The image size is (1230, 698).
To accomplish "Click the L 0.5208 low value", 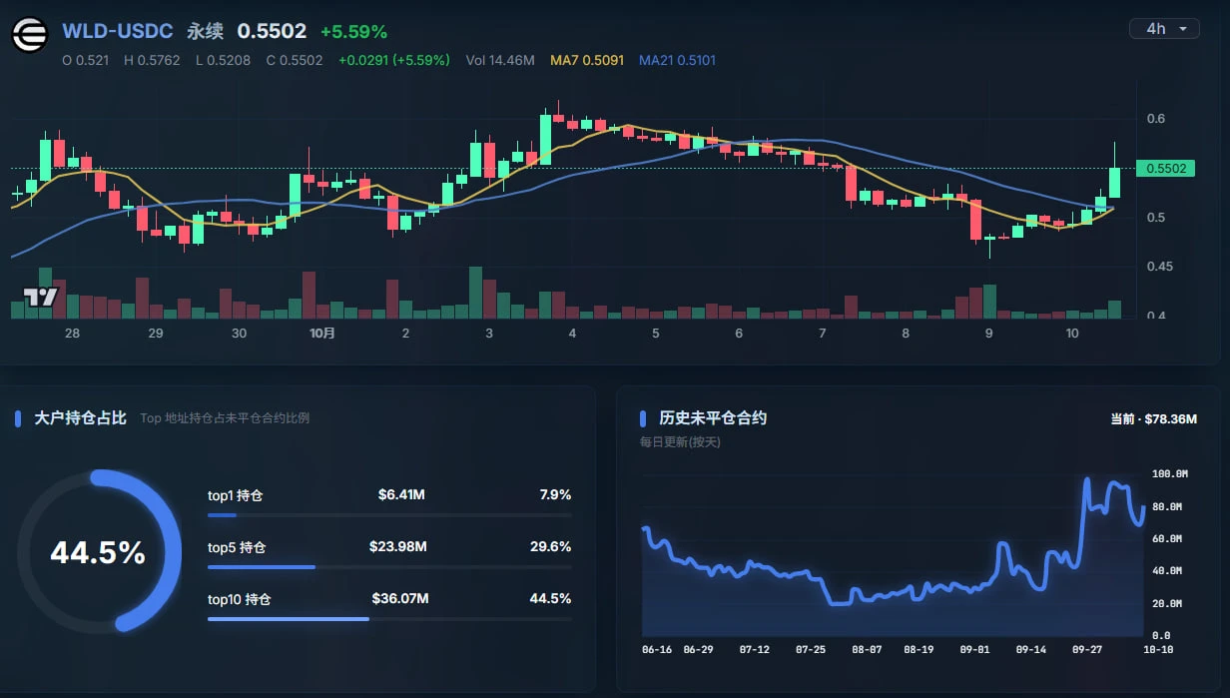I will click(223, 60).
